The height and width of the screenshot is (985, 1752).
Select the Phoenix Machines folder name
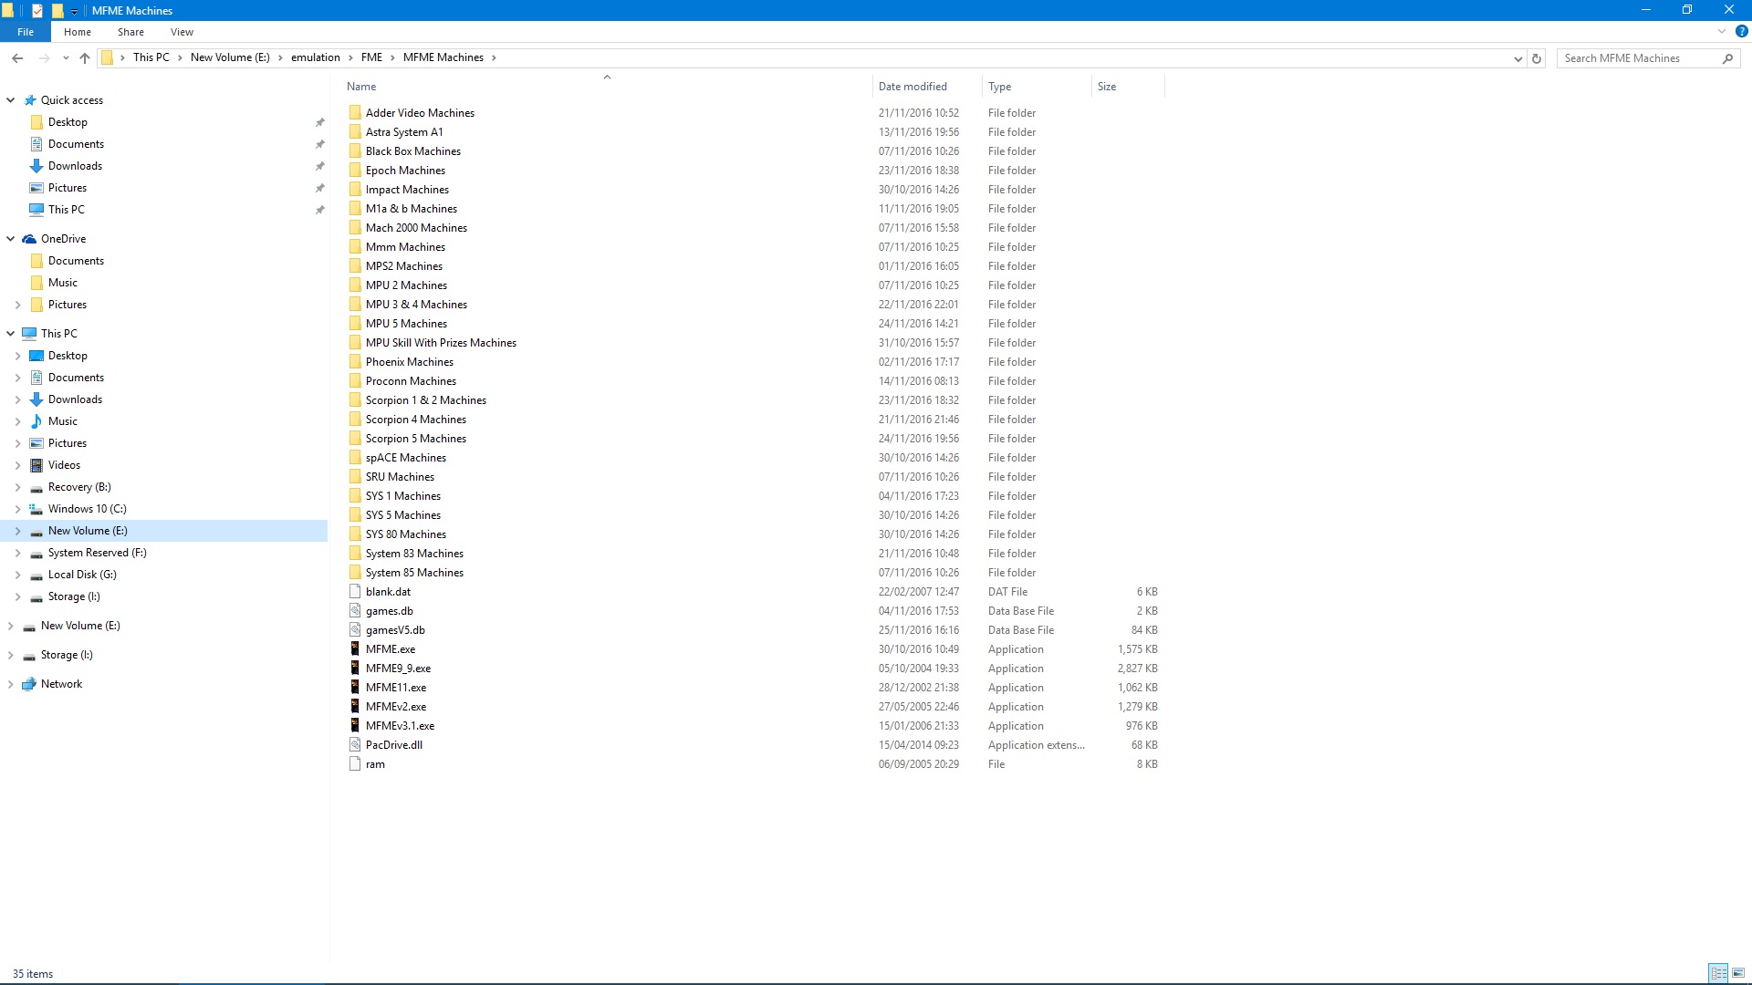pyautogui.click(x=410, y=362)
